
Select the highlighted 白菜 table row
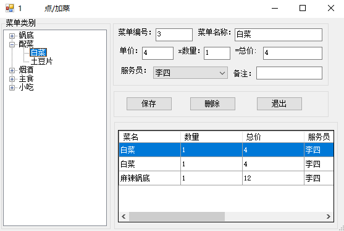coord(226,150)
